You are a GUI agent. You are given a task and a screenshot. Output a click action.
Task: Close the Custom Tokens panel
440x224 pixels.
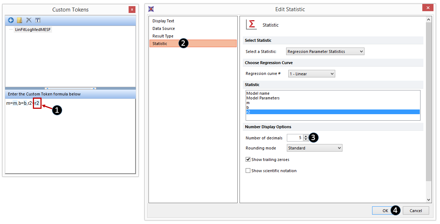pyautogui.click(x=132, y=10)
